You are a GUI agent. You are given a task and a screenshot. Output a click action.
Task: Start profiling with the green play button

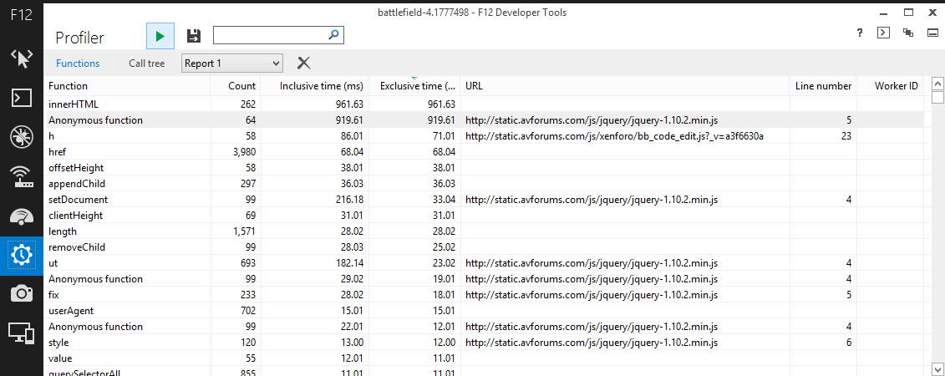(160, 36)
